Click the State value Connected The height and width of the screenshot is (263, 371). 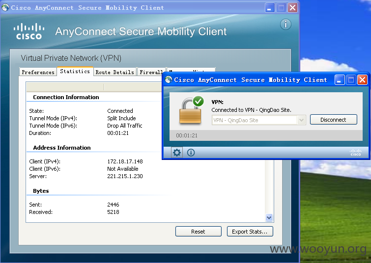tap(120, 111)
